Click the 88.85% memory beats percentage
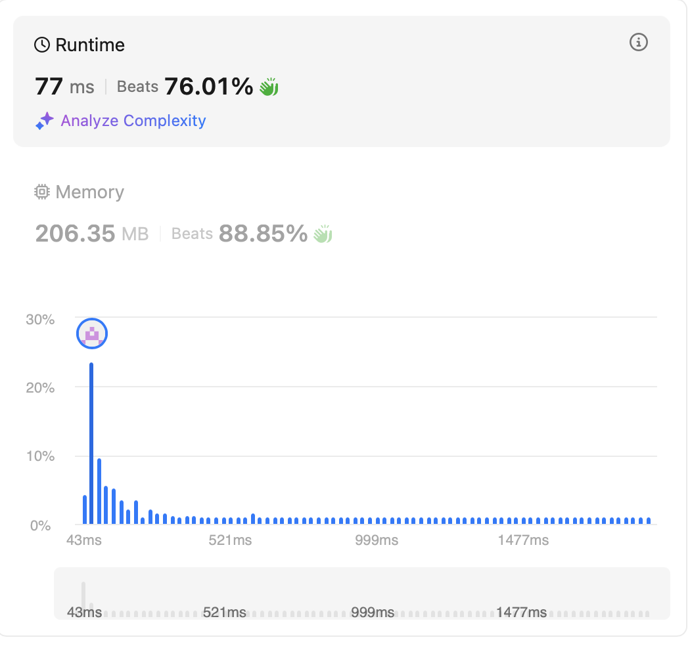The height and width of the screenshot is (646, 690). tap(263, 234)
